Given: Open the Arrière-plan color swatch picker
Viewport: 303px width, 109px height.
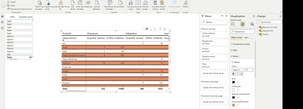Looking at the screenshot, I should (235, 90).
